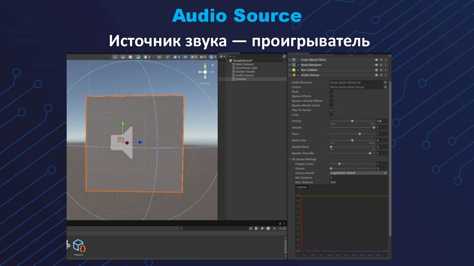The image size is (474, 266).
Task: Select Global Volume in Hierarchy
Action: 245,72
